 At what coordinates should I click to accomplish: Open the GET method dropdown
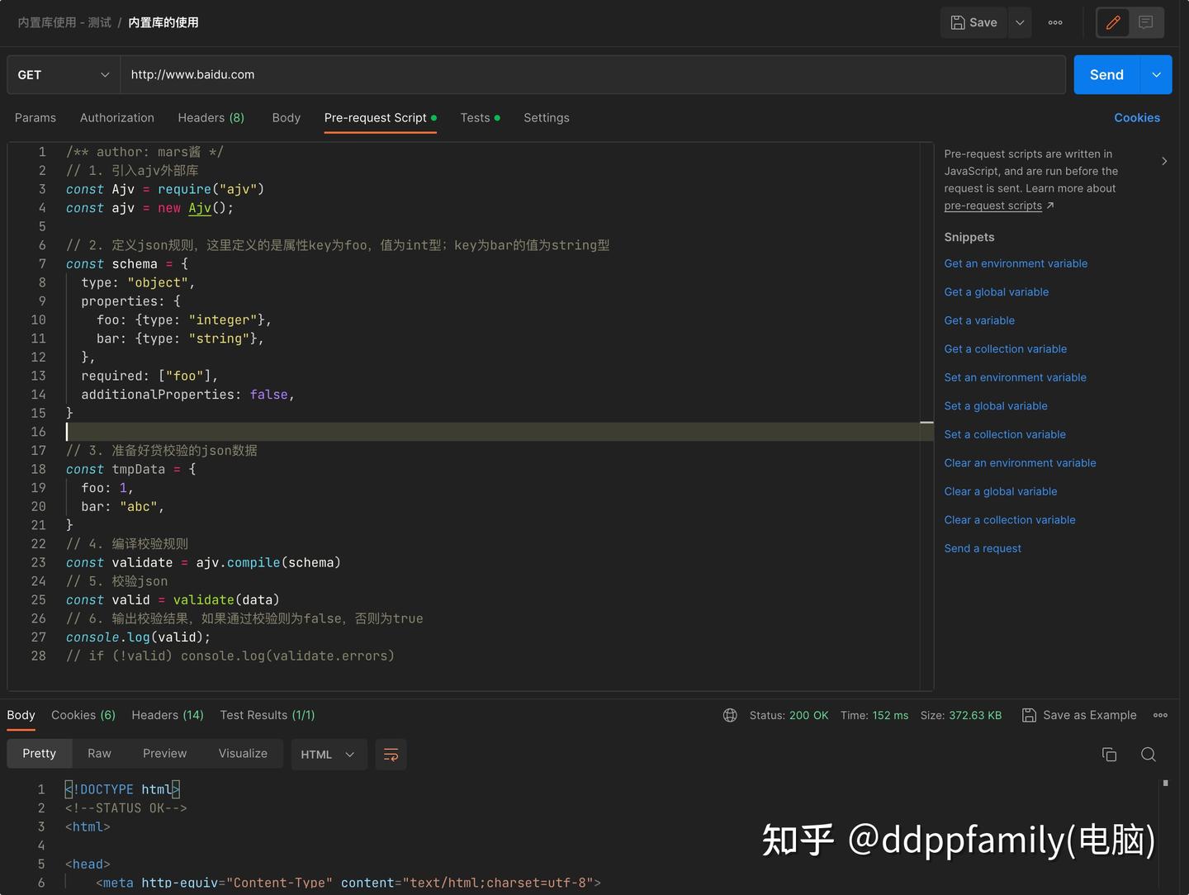64,74
